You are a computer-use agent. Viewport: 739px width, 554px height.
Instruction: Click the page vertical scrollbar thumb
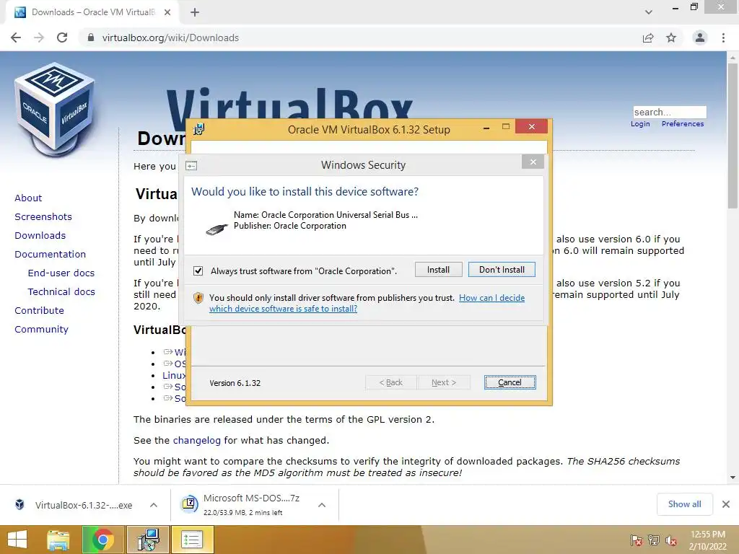click(x=733, y=135)
